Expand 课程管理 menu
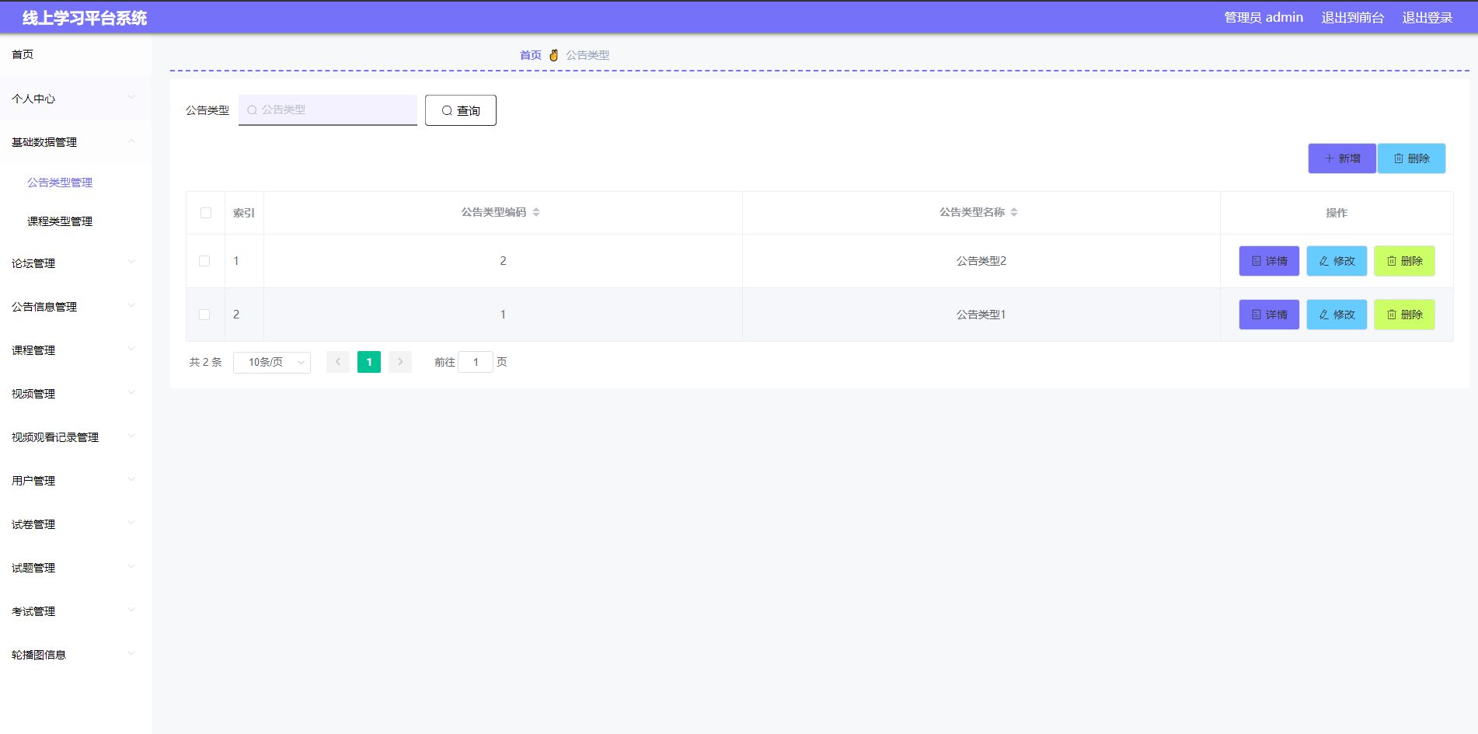Screen dimensions: 1478x734 [x=75, y=350]
